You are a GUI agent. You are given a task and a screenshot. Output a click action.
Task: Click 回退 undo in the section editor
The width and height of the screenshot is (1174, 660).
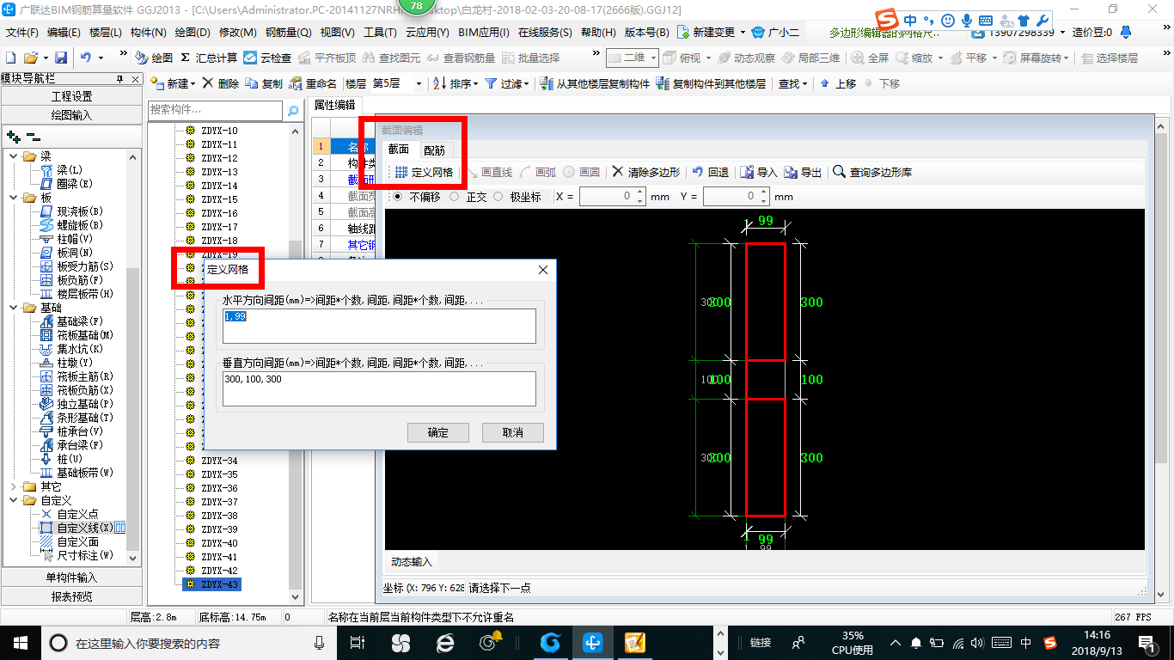click(x=711, y=172)
